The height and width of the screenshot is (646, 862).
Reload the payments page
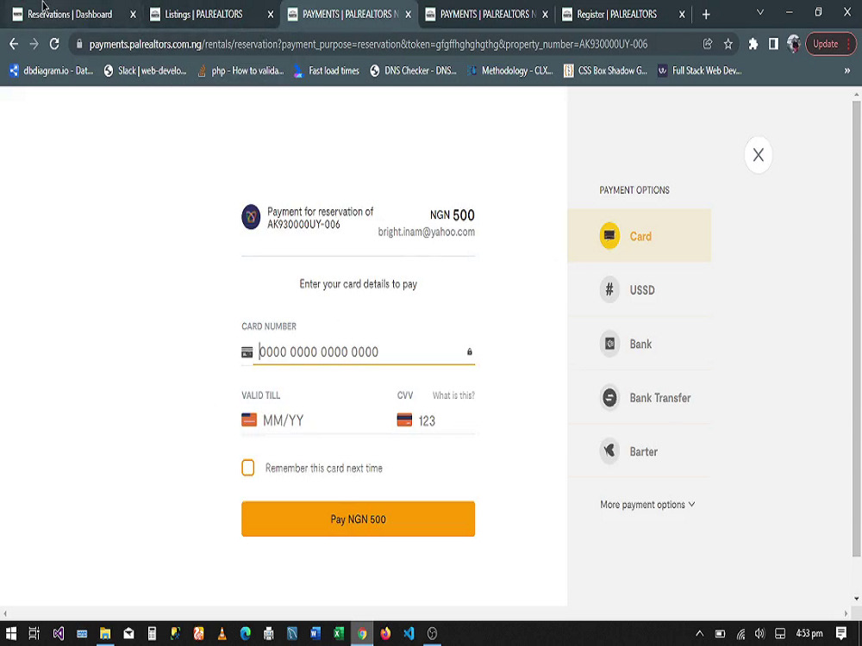coord(53,44)
